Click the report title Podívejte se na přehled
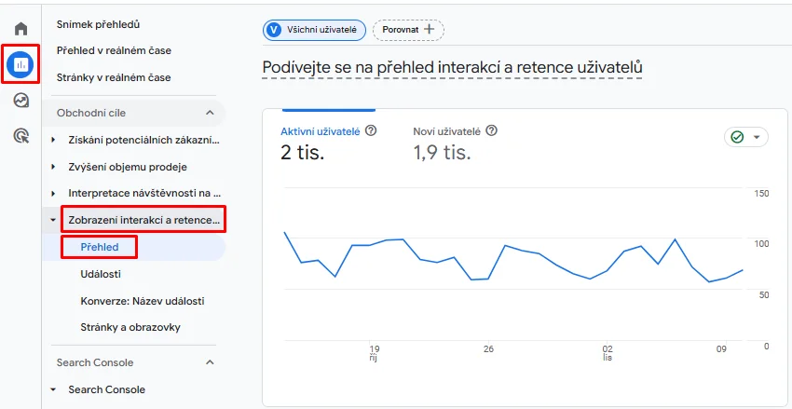This screenshot has width=792, height=409. (x=452, y=67)
